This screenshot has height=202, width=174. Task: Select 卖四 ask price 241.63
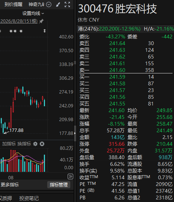[x=117, y=50]
